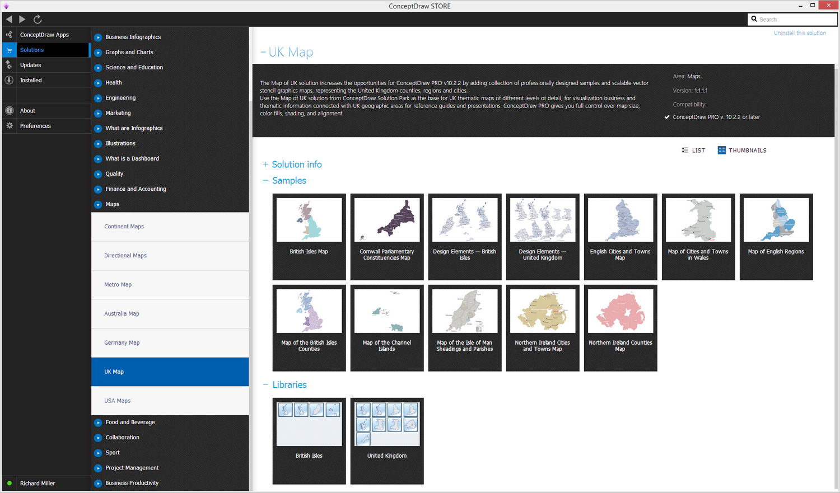Open the United Kingdom library
The image size is (840, 493).
[387, 441]
